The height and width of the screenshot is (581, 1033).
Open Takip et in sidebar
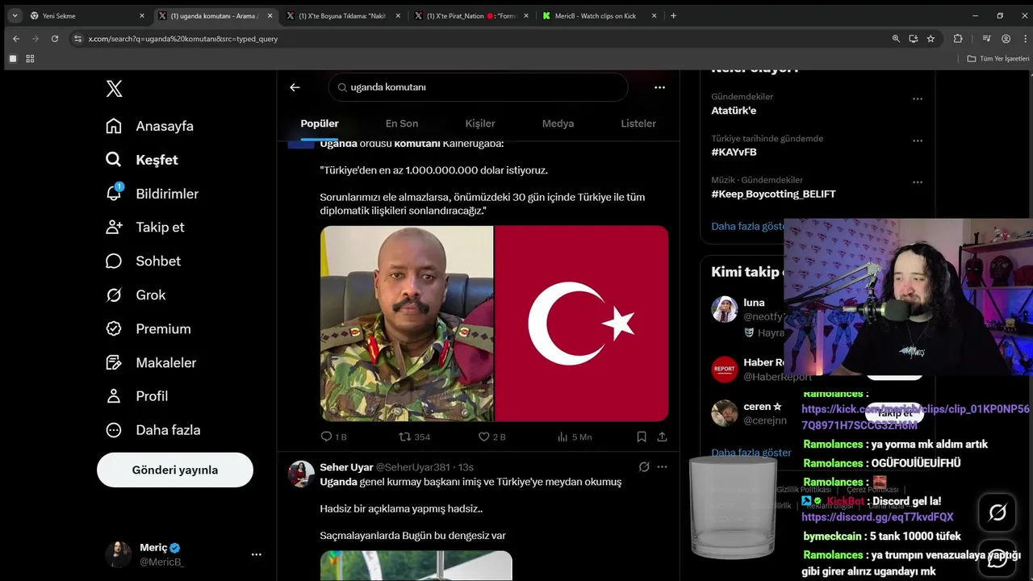145,227
